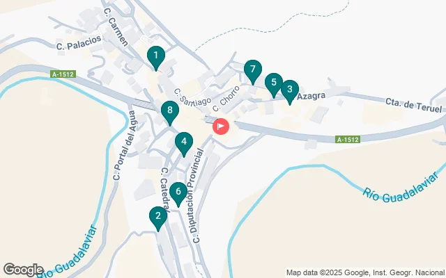Open pin number 6 on C. Catedral

[x=178, y=194]
